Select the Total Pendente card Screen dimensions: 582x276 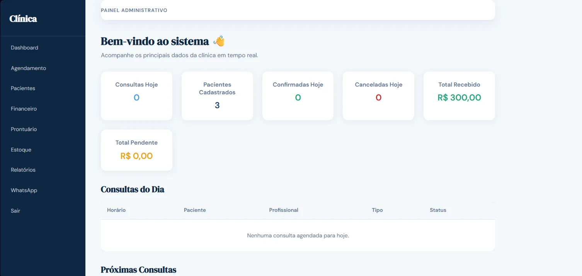pyautogui.click(x=136, y=150)
